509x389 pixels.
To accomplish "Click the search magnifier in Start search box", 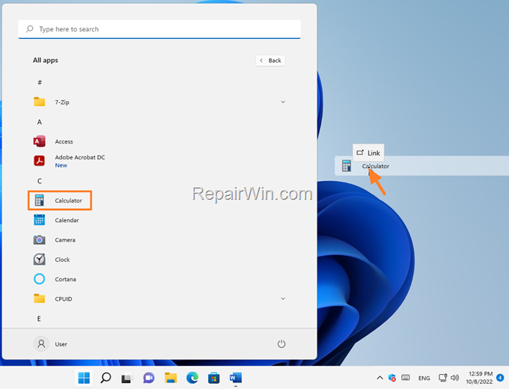I will tap(29, 29).
